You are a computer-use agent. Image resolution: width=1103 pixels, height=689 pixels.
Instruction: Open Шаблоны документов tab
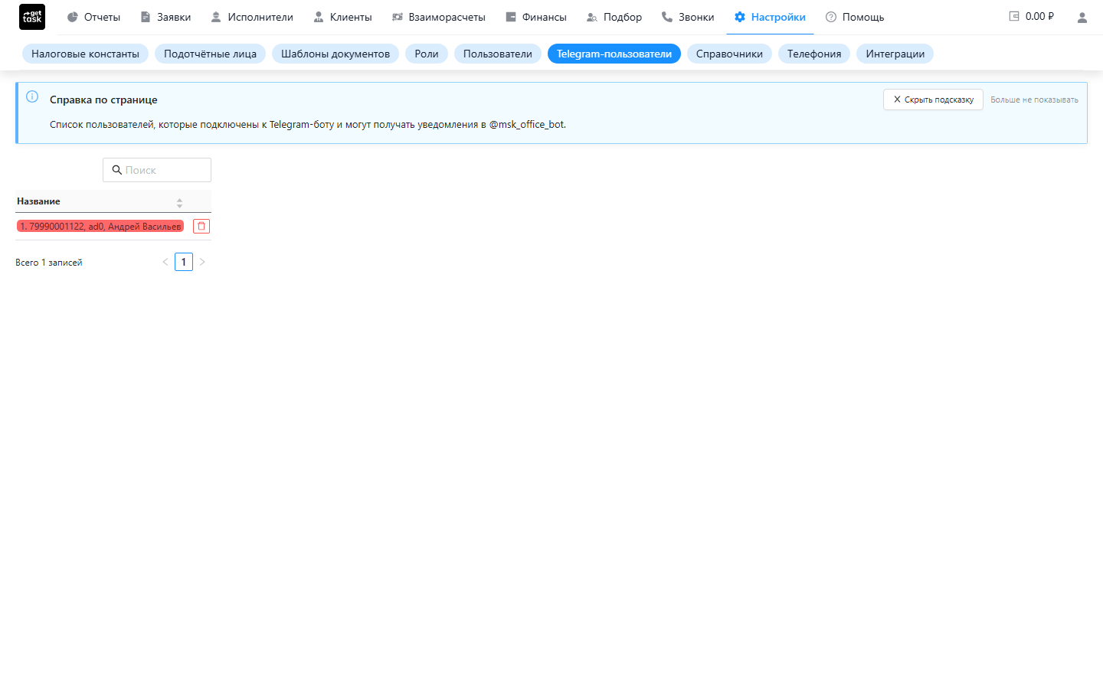pos(335,54)
